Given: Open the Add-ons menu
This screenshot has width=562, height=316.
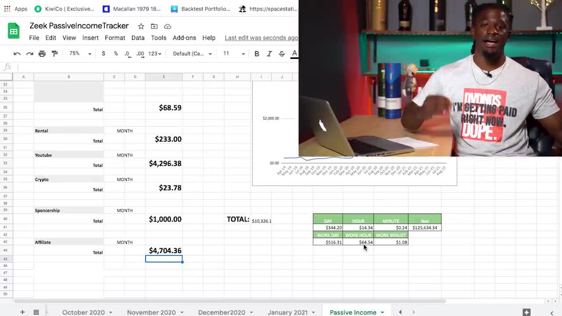Looking at the screenshot, I should tap(184, 38).
